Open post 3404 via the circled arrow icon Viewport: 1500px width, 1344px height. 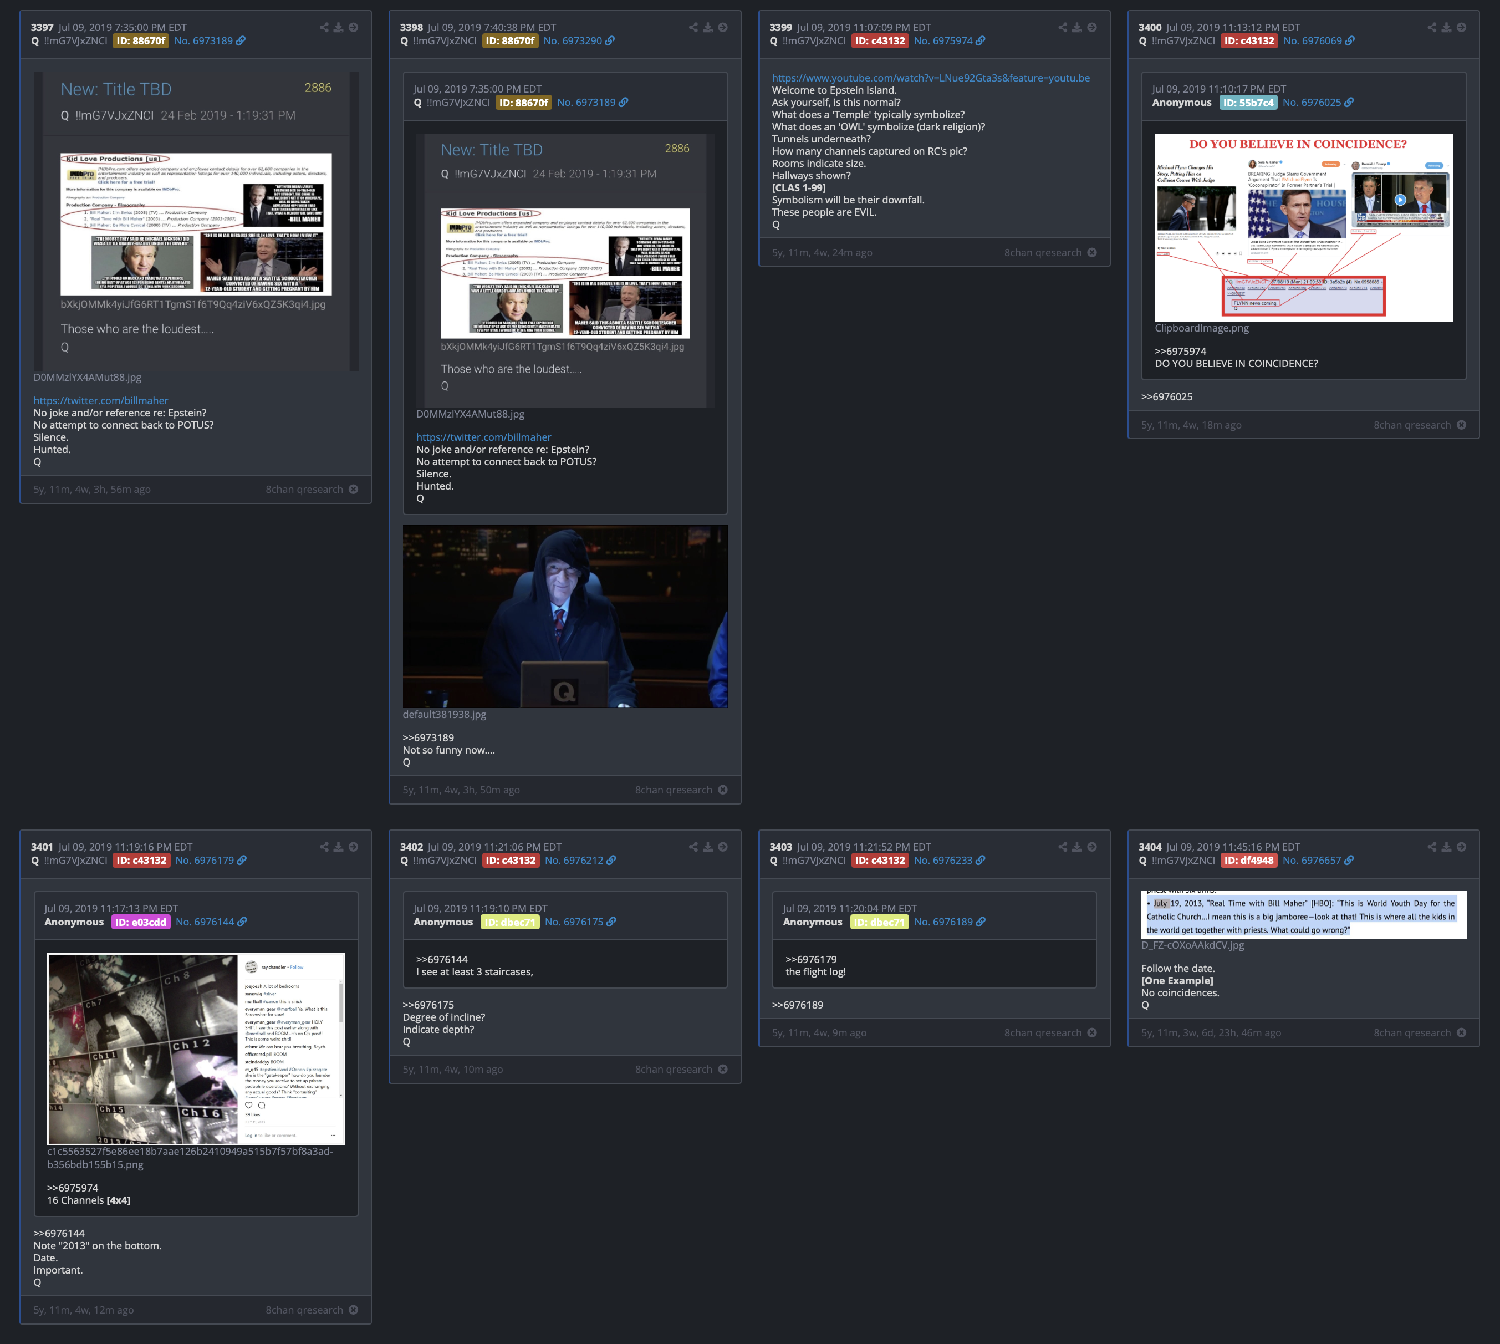pos(1461,847)
